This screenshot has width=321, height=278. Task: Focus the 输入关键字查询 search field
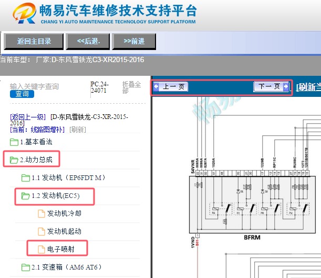tap(34, 86)
